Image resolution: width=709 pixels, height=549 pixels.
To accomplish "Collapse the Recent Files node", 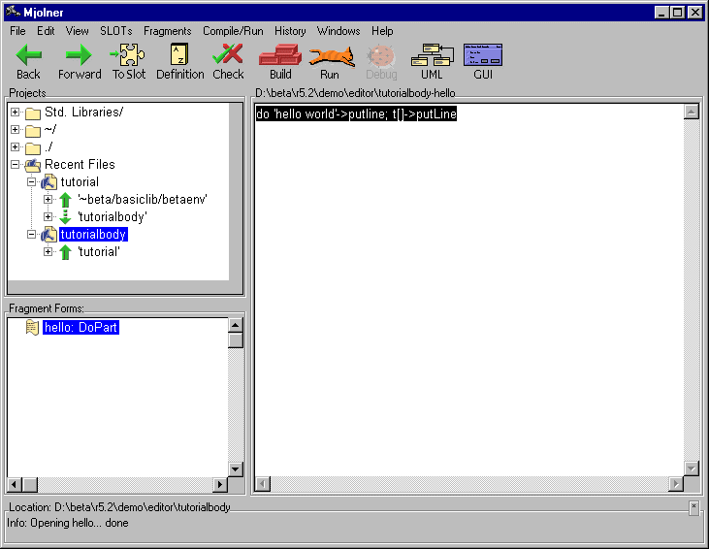I will click(x=16, y=165).
